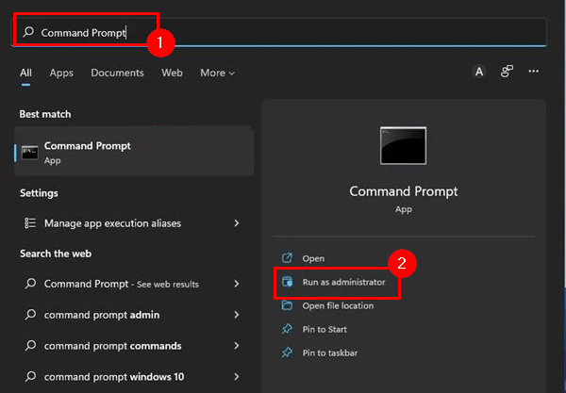The width and height of the screenshot is (566, 393).
Task: Switch to the Documents filter tab
Action: pos(117,73)
